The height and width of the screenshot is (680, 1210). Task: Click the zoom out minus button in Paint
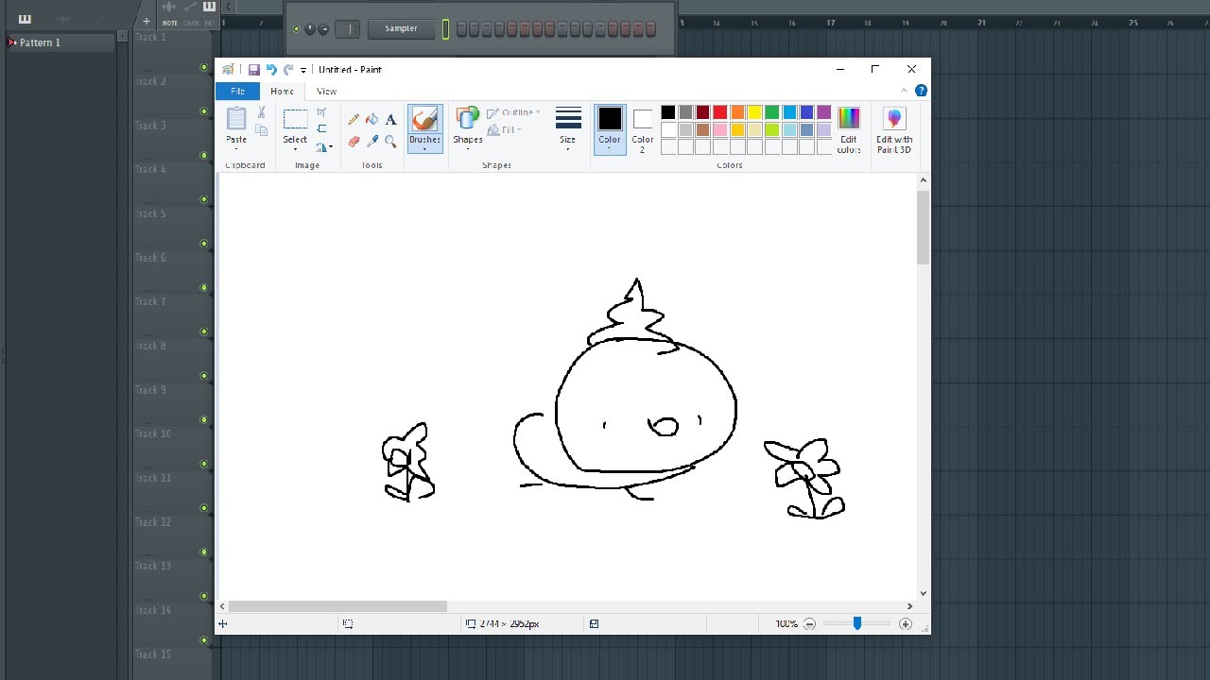809,624
